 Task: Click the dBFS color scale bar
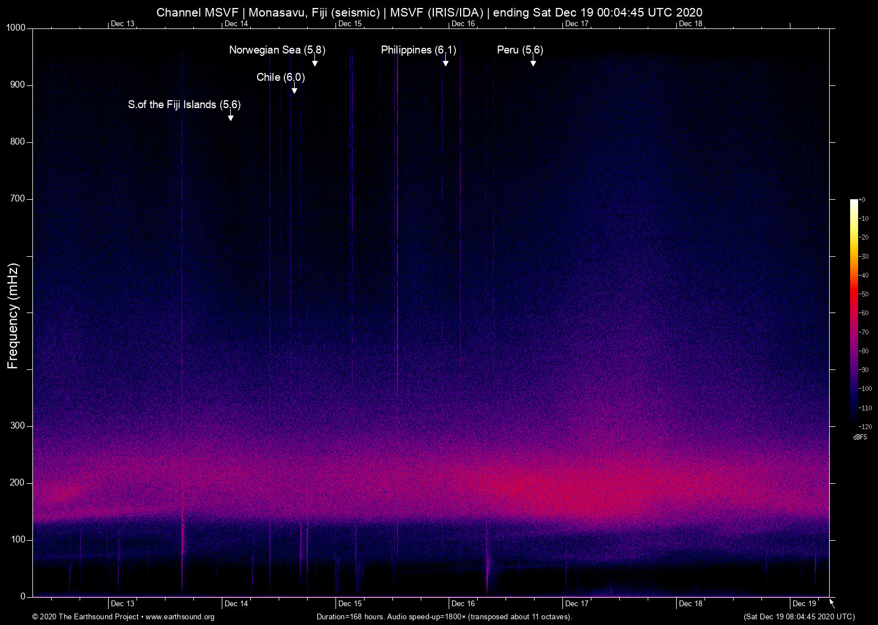coord(854,312)
